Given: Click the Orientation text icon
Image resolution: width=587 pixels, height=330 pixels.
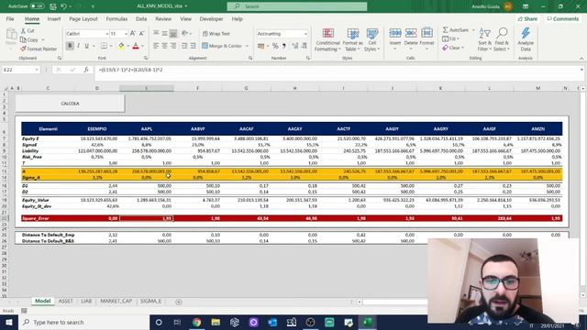Looking at the screenshot, I should (x=185, y=34).
